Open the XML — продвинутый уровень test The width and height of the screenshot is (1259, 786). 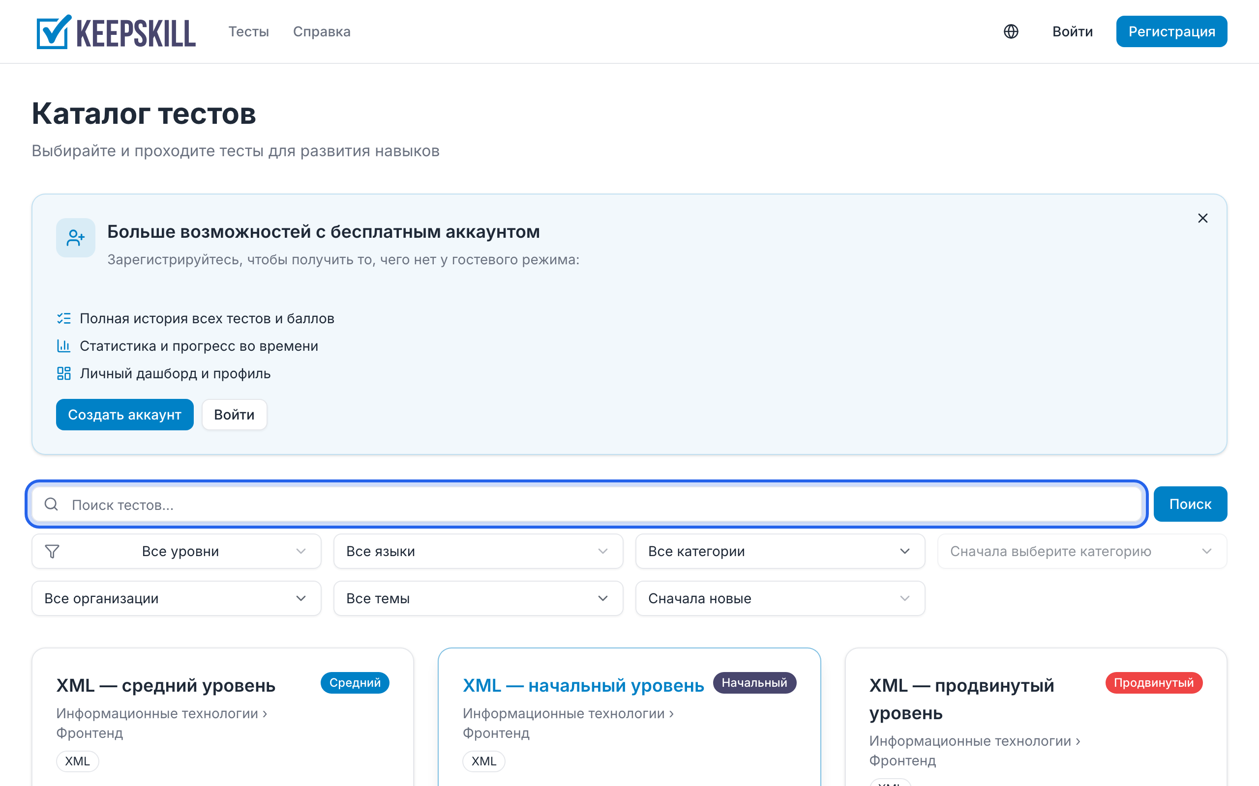pyautogui.click(x=961, y=699)
